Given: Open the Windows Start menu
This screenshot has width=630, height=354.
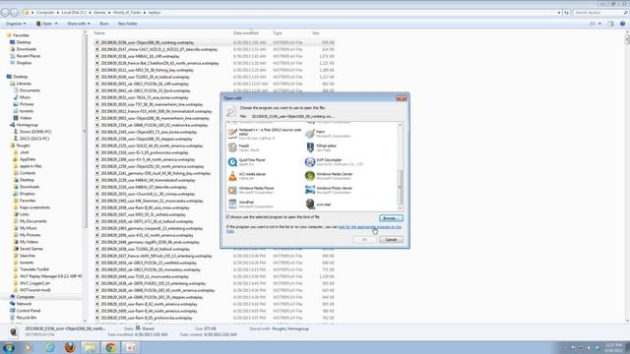Looking at the screenshot, I should pos(9,347).
